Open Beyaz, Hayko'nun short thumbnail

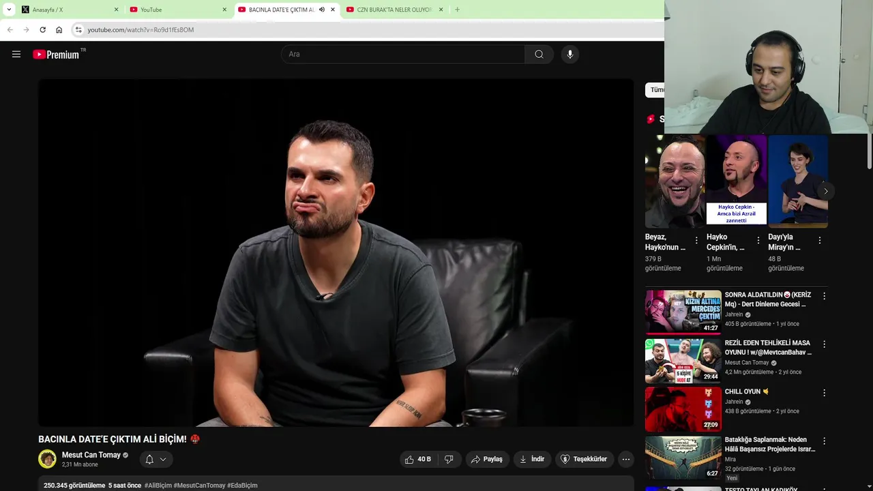coord(675,181)
